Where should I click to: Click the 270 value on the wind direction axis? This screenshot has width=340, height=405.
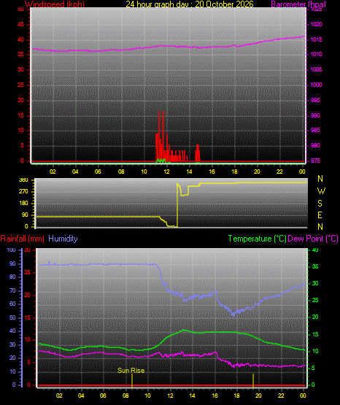tap(24, 192)
